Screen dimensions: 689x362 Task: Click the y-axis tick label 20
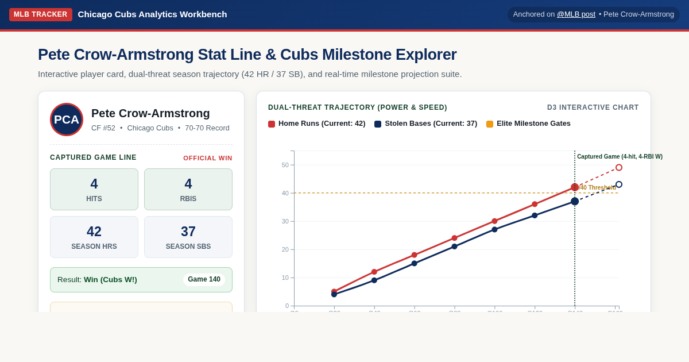[285, 249]
